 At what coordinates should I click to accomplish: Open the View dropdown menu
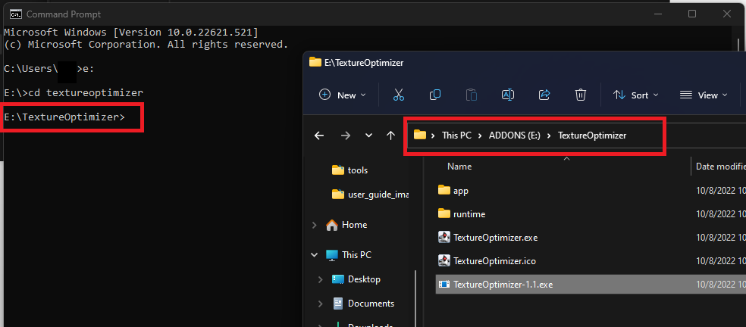(x=704, y=95)
